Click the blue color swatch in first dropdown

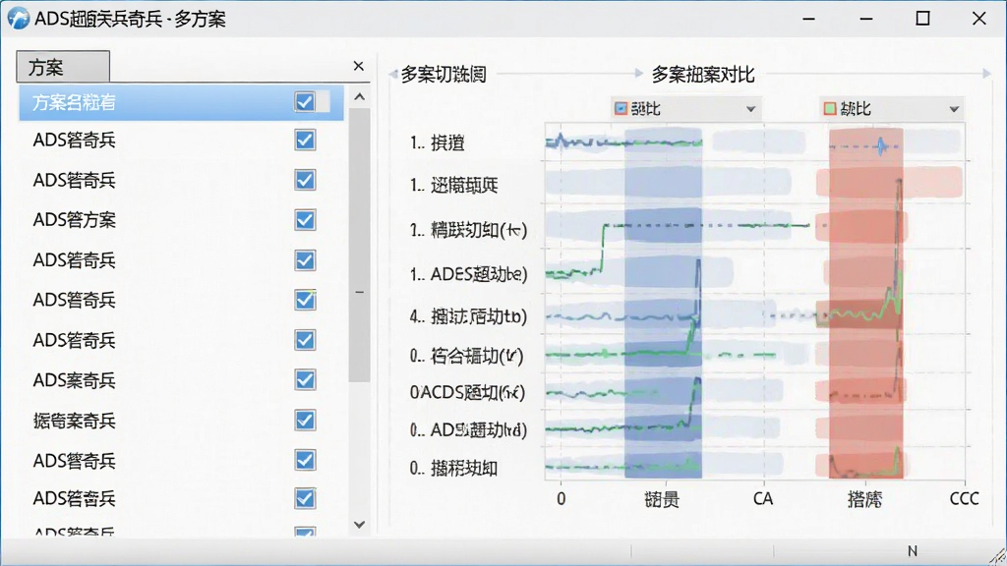coord(621,108)
